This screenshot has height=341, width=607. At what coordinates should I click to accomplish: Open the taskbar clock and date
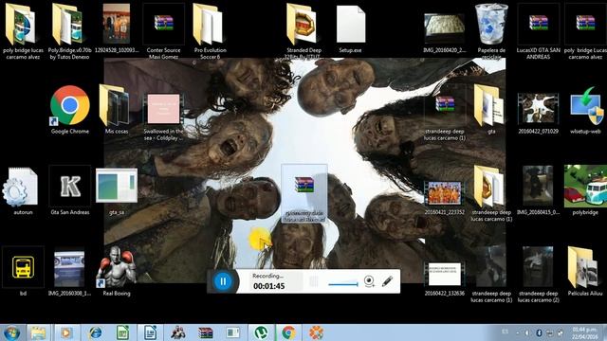[584, 332]
